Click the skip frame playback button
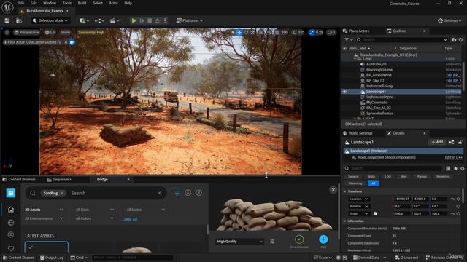This screenshot has height=262, width=467. click(142, 20)
